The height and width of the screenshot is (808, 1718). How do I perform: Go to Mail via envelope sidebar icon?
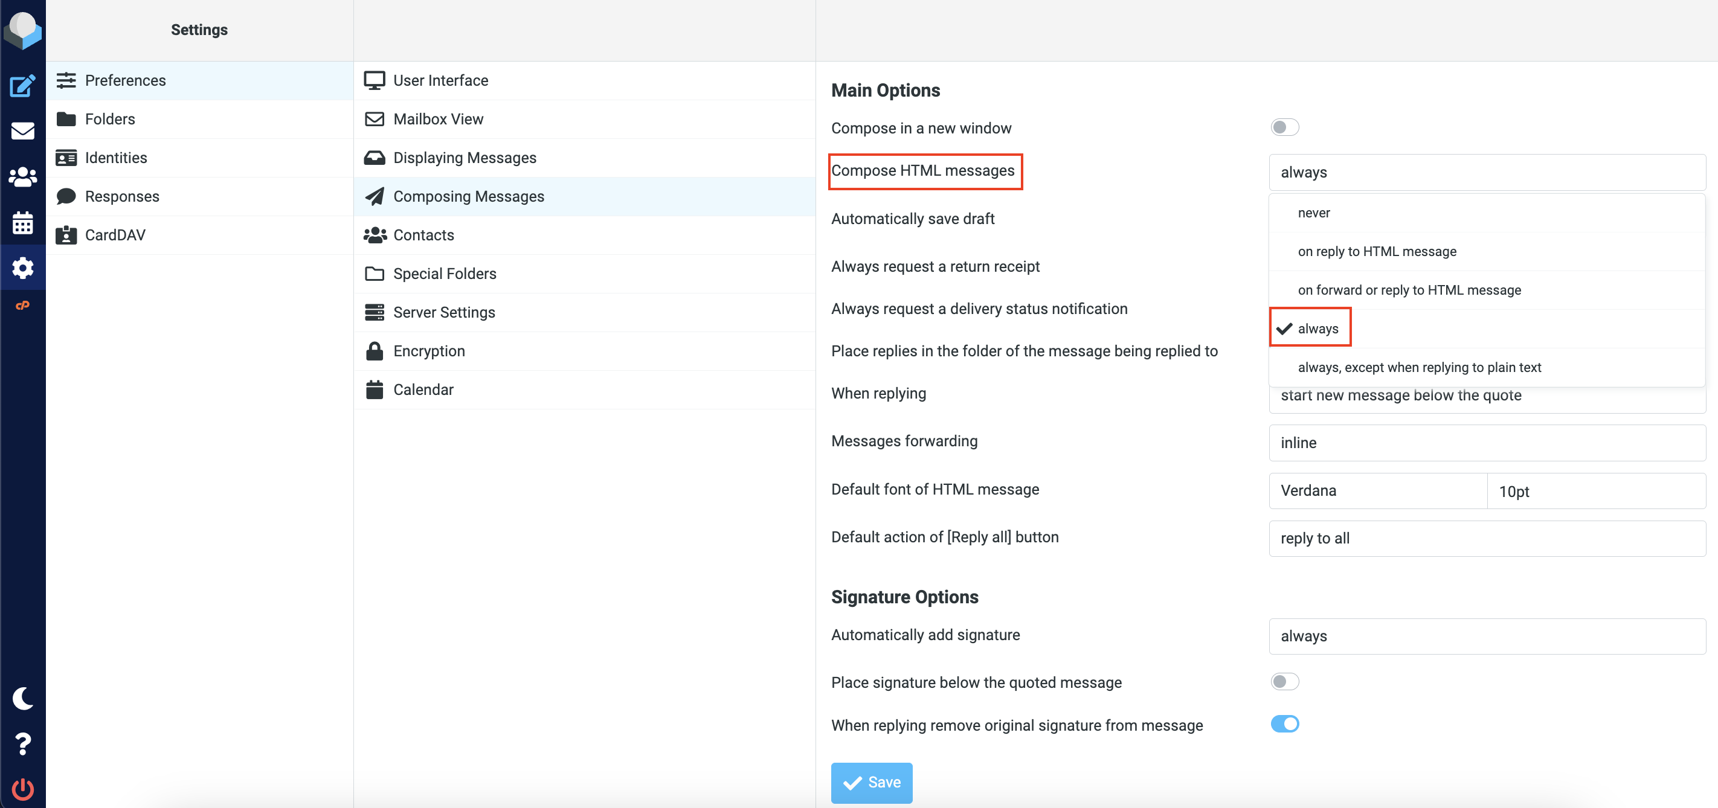coord(23,130)
